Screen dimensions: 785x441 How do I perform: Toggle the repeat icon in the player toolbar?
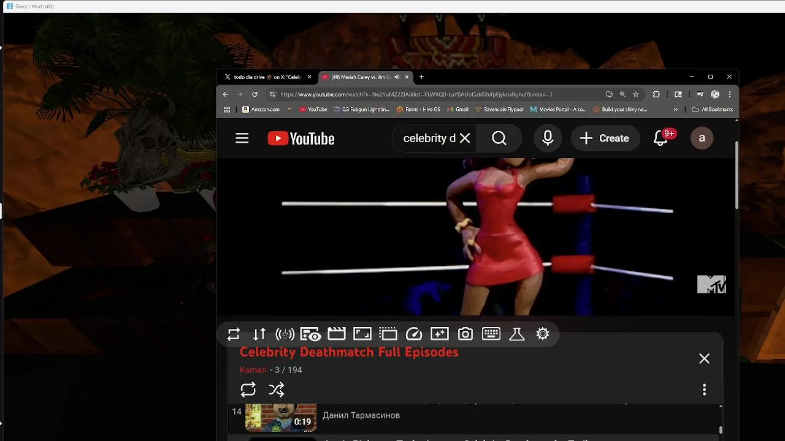(234, 334)
